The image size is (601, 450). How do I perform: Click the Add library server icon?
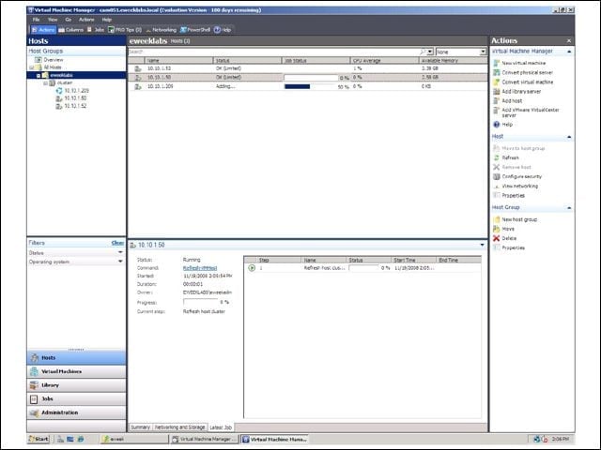pos(497,92)
